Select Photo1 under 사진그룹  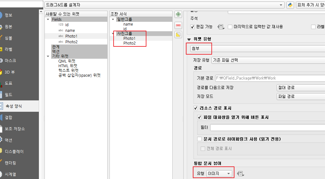click(x=129, y=39)
